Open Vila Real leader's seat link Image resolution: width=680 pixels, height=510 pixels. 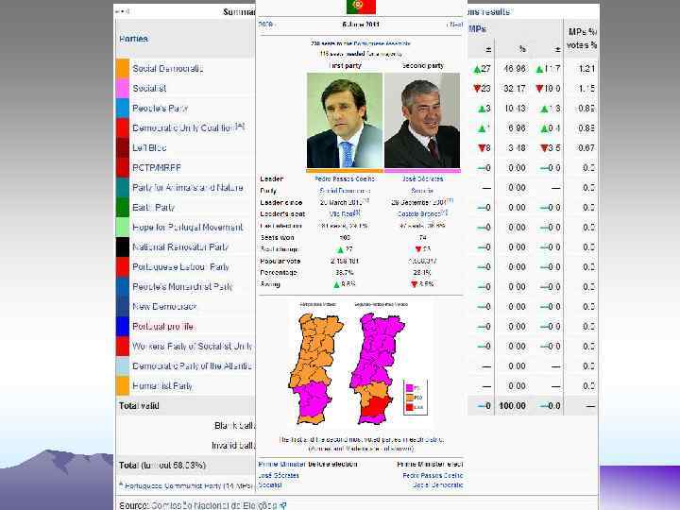click(x=341, y=213)
